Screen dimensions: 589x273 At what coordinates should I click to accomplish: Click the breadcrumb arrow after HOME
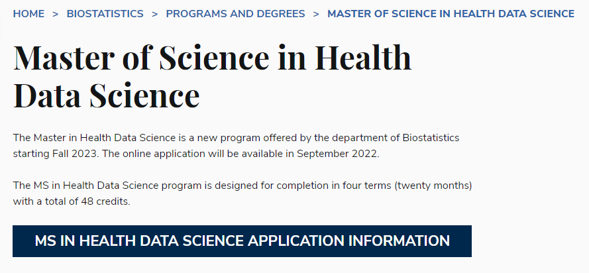pos(56,13)
